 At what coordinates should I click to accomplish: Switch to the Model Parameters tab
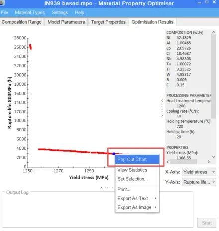pyautogui.click(x=66, y=22)
